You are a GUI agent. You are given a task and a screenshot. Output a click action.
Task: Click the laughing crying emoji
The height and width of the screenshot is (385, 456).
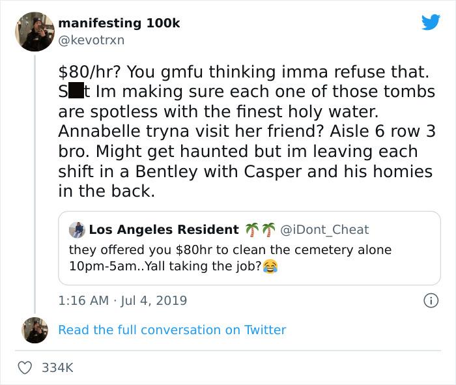(x=269, y=266)
